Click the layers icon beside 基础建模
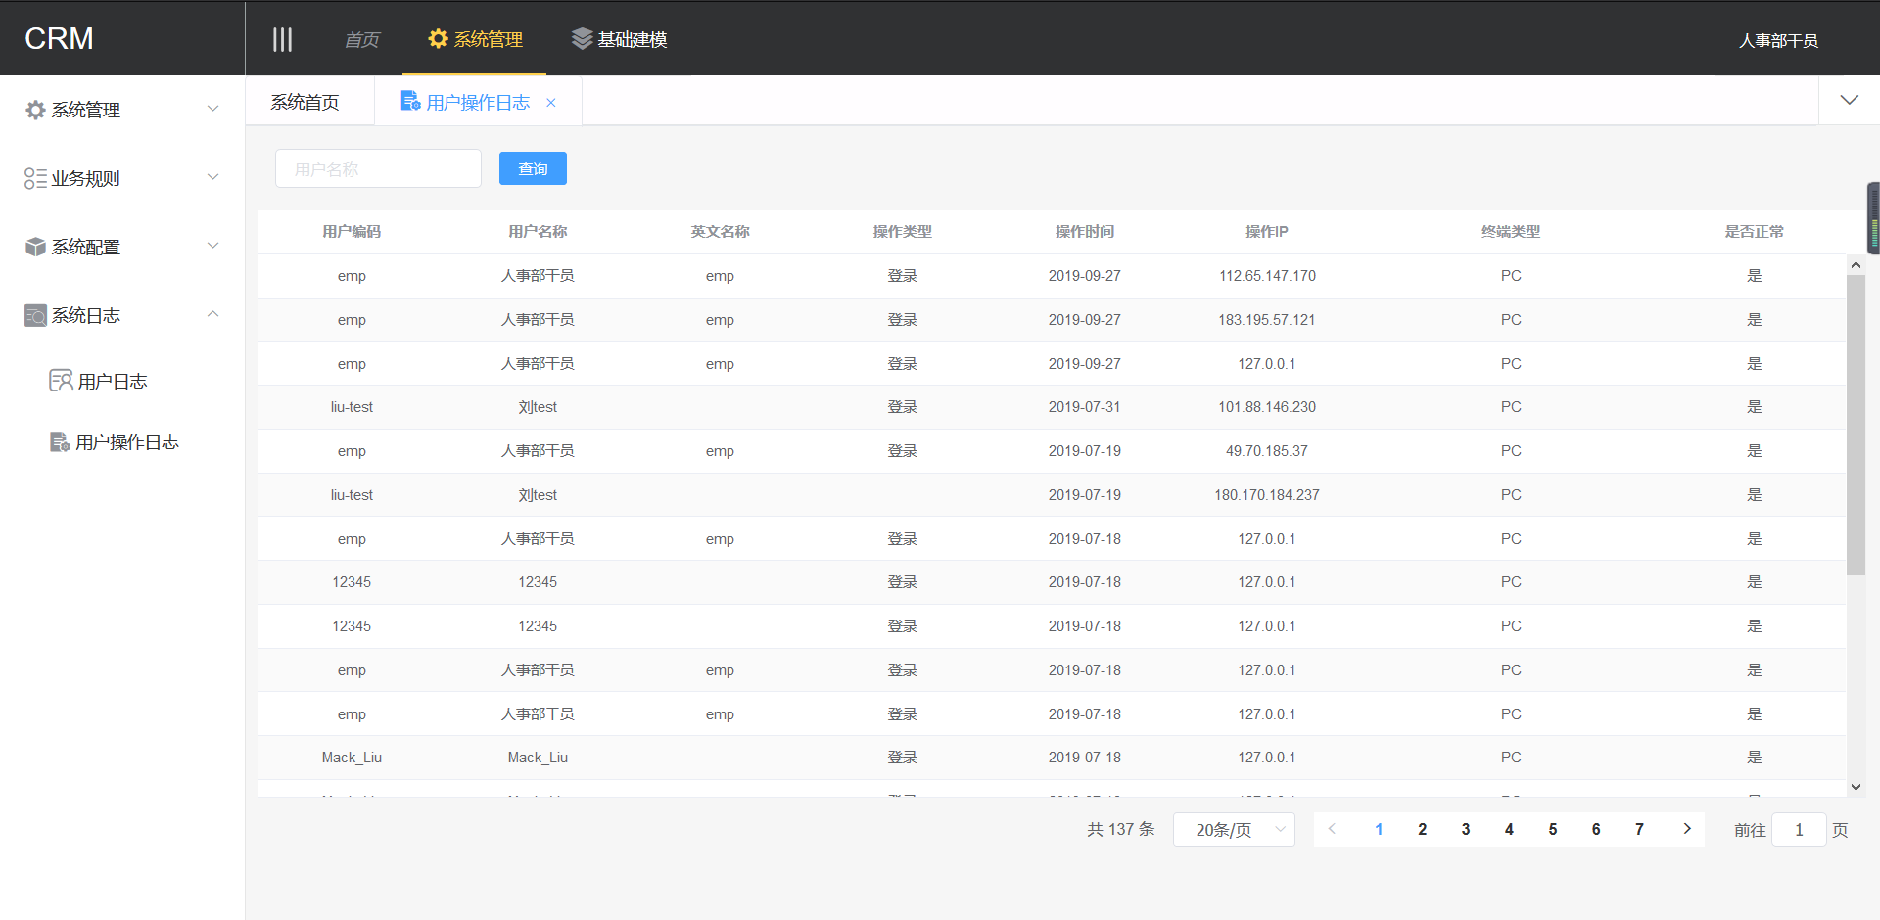The height and width of the screenshot is (920, 1880). click(582, 39)
